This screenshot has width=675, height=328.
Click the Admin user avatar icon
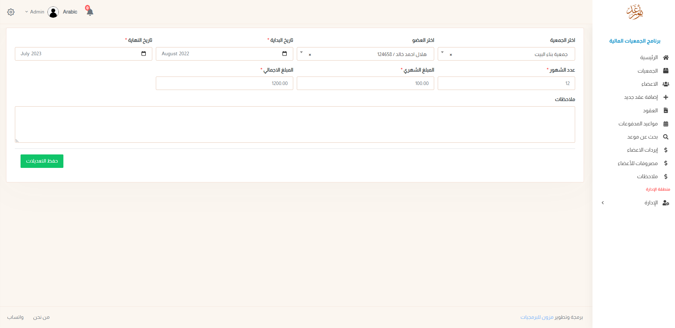click(x=53, y=12)
